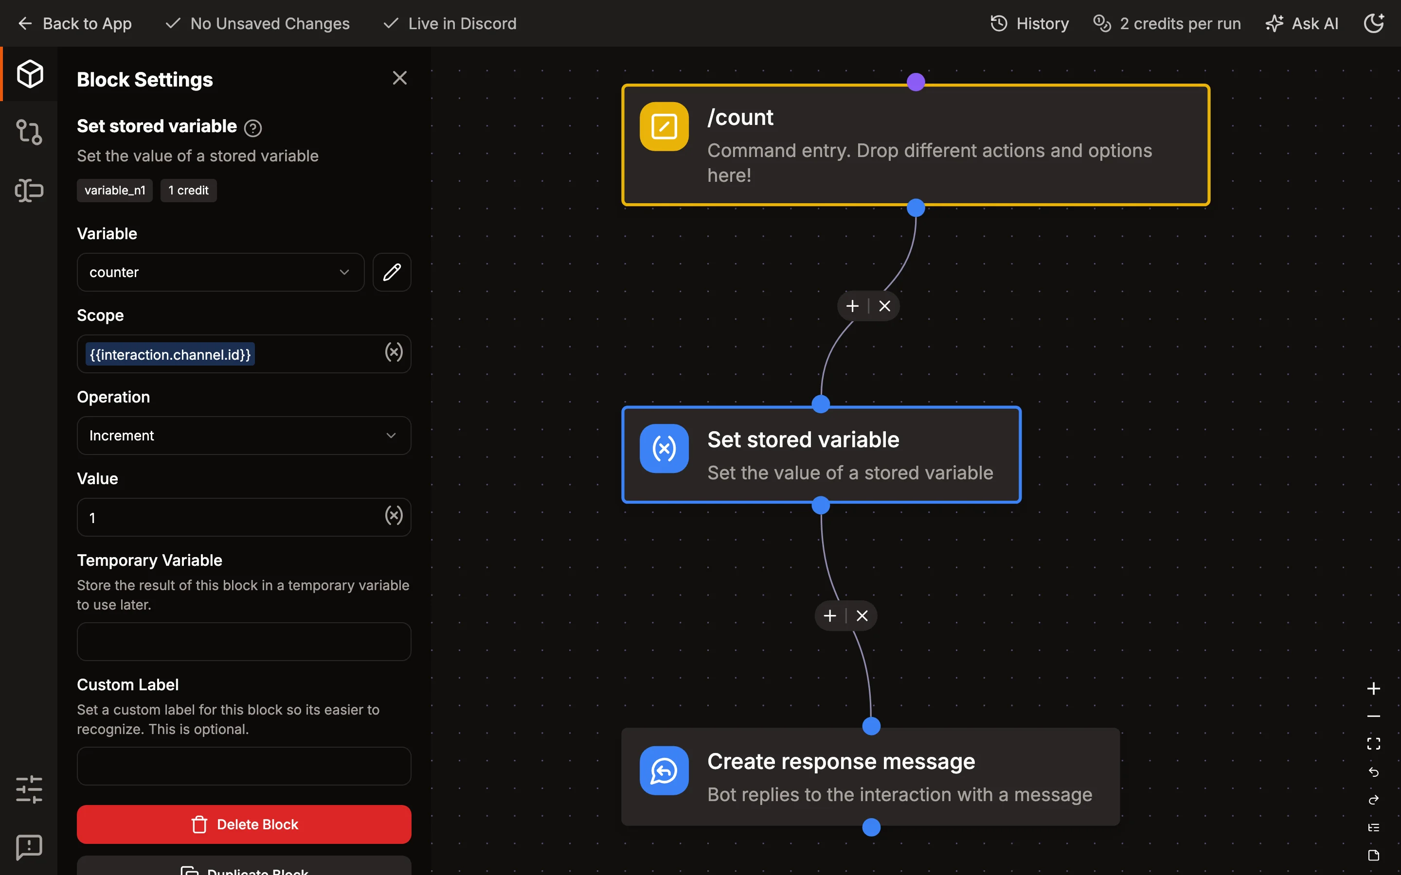This screenshot has height=875, width=1401.
Task: Click the Delete Block button
Action: [x=244, y=824]
